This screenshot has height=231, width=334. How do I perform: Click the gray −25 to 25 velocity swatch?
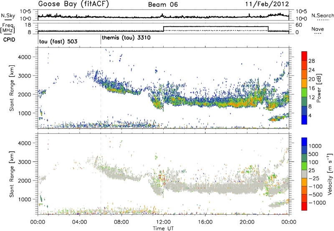pos(304,174)
